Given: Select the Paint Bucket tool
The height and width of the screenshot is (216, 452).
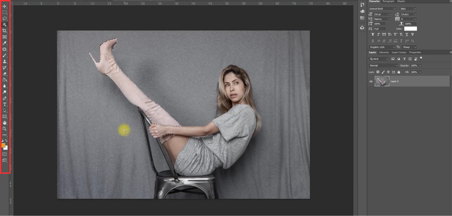Looking at the screenshot, I should (5, 80).
